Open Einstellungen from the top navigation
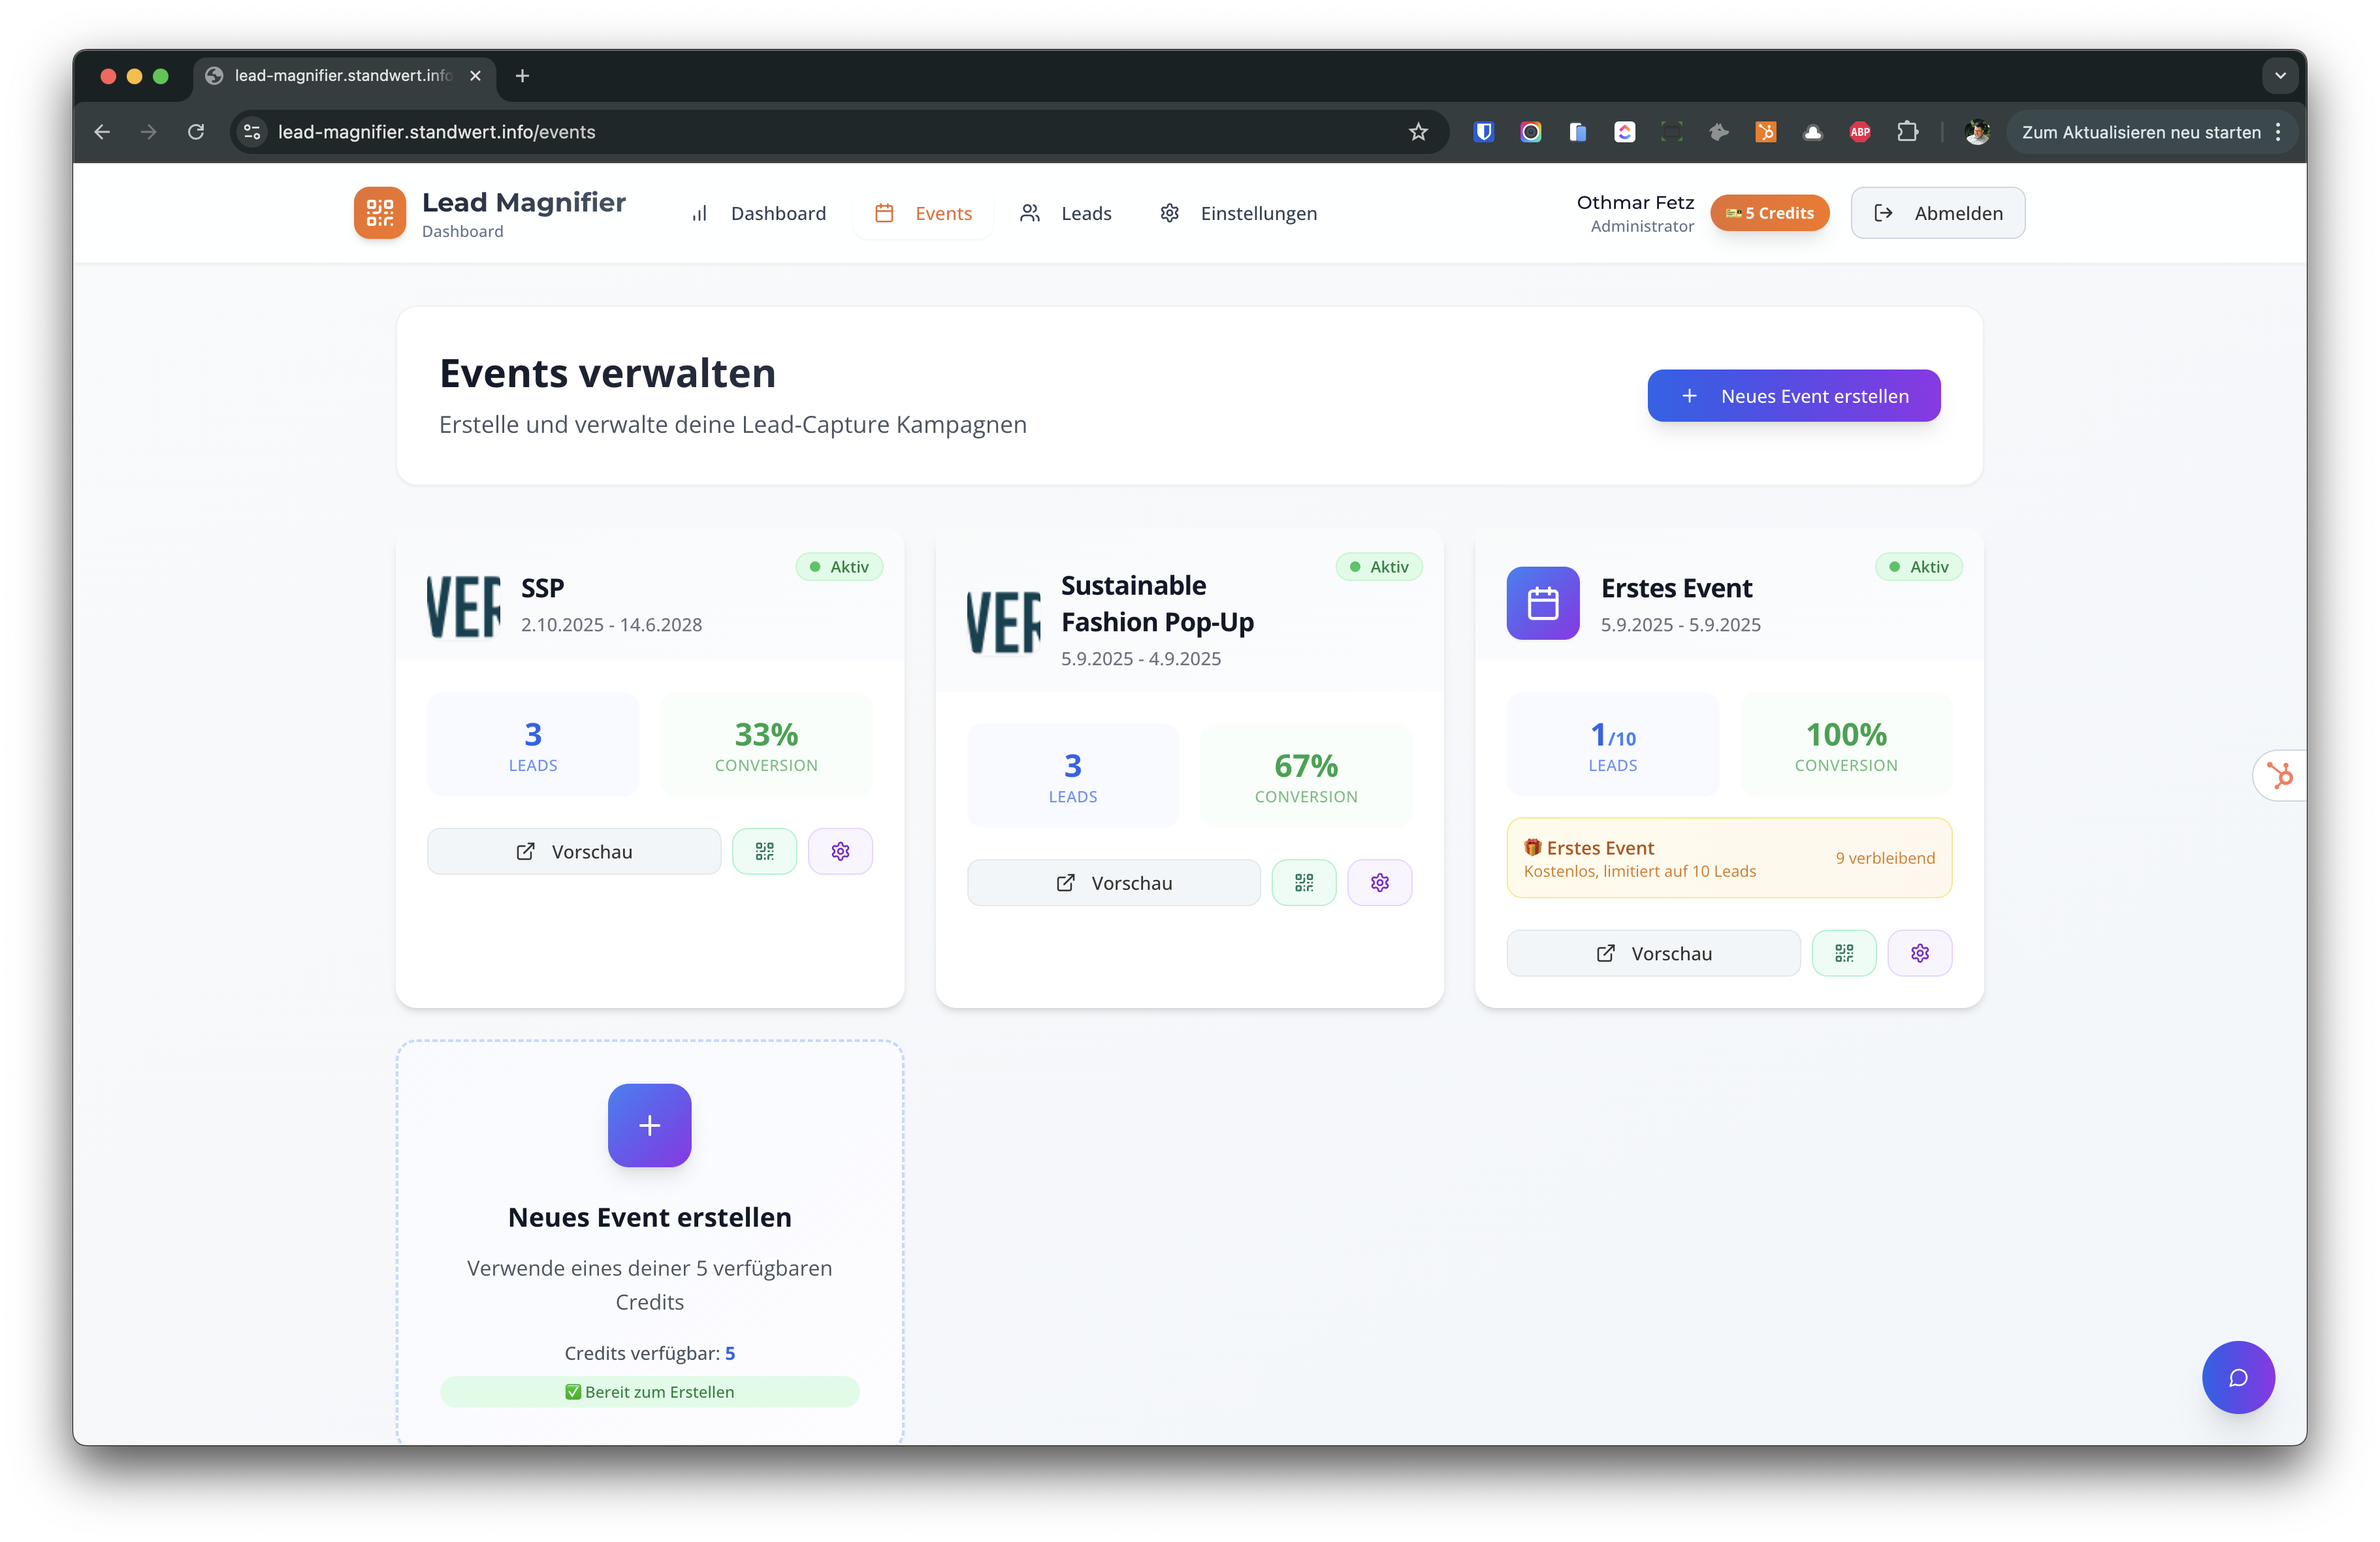Screen dimensions: 2380x1542 [x=1258, y=213]
